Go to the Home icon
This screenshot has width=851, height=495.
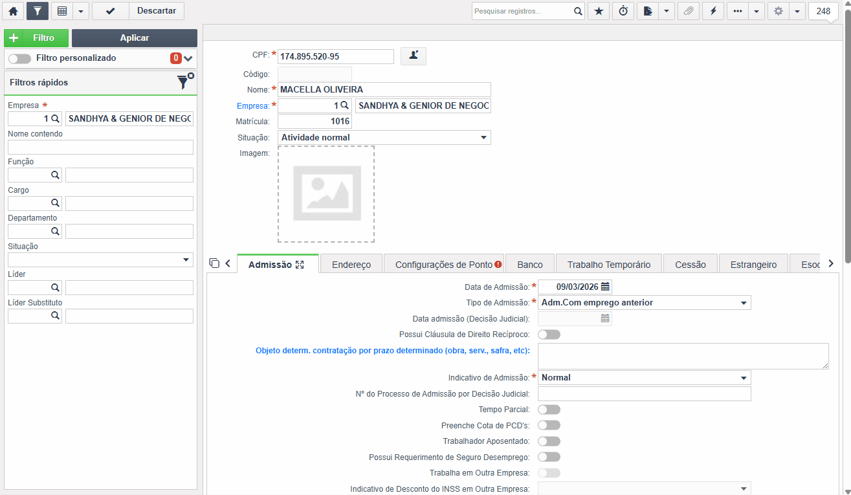(x=13, y=11)
